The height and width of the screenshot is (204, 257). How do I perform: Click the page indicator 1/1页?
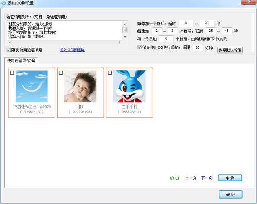pos(174,178)
